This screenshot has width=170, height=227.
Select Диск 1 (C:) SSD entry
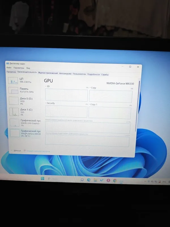point(25,112)
